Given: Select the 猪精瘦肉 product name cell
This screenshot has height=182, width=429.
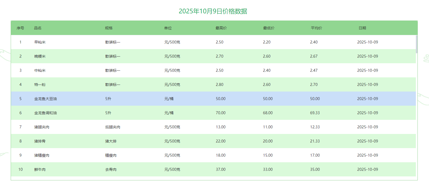Looking at the screenshot, I should pos(42,155).
